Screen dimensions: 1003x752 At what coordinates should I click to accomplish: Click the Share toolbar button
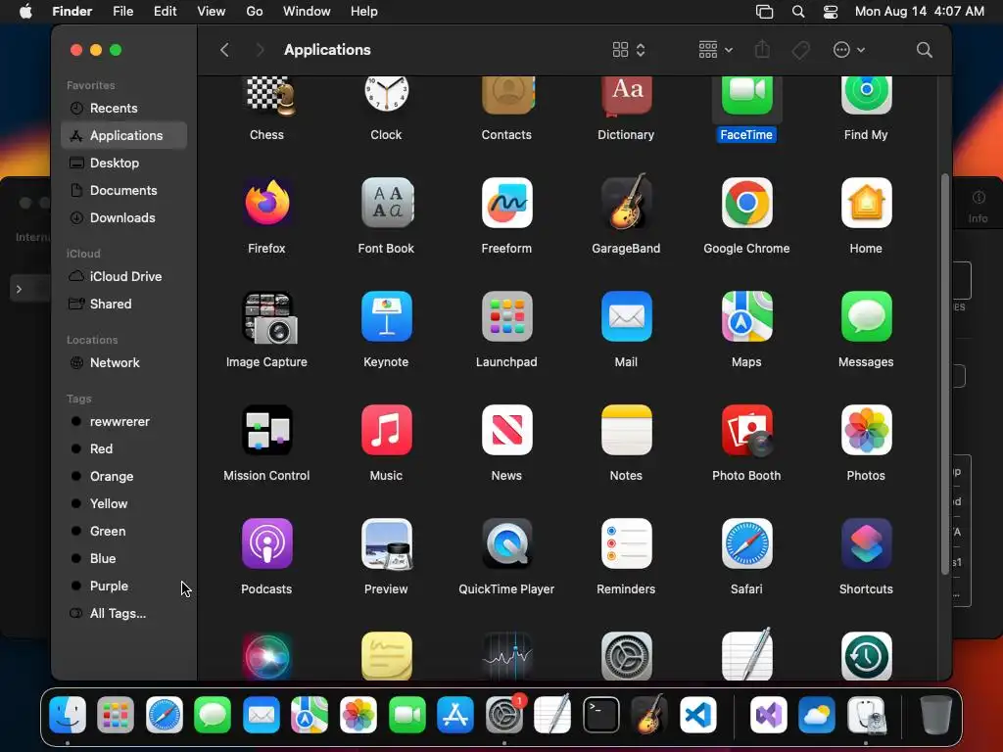tap(762, 50)
